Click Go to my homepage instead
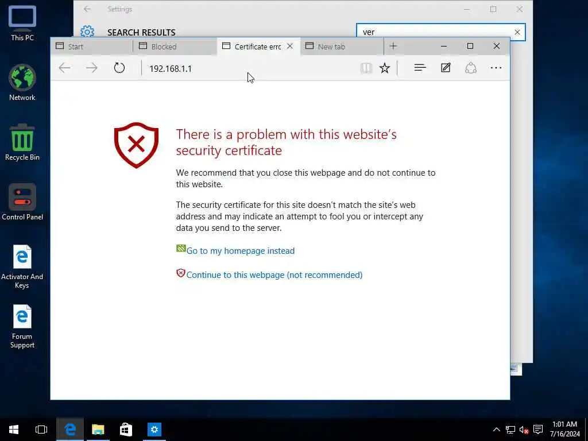Screen dimensions: 588x441 click(241, 251)
